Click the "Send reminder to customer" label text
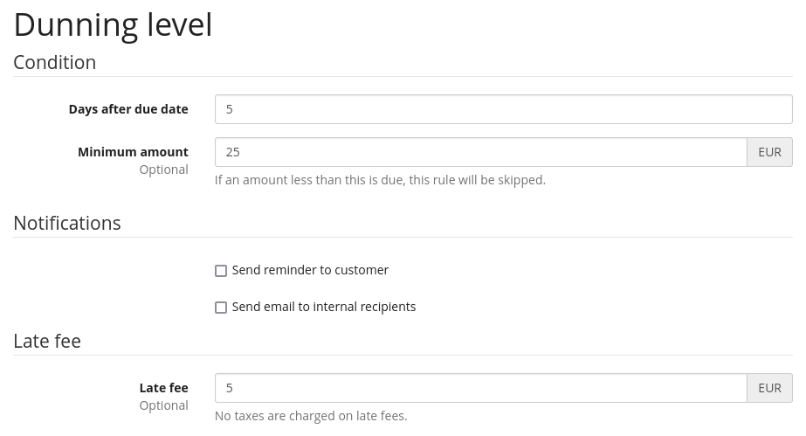 tap(310, 271)
